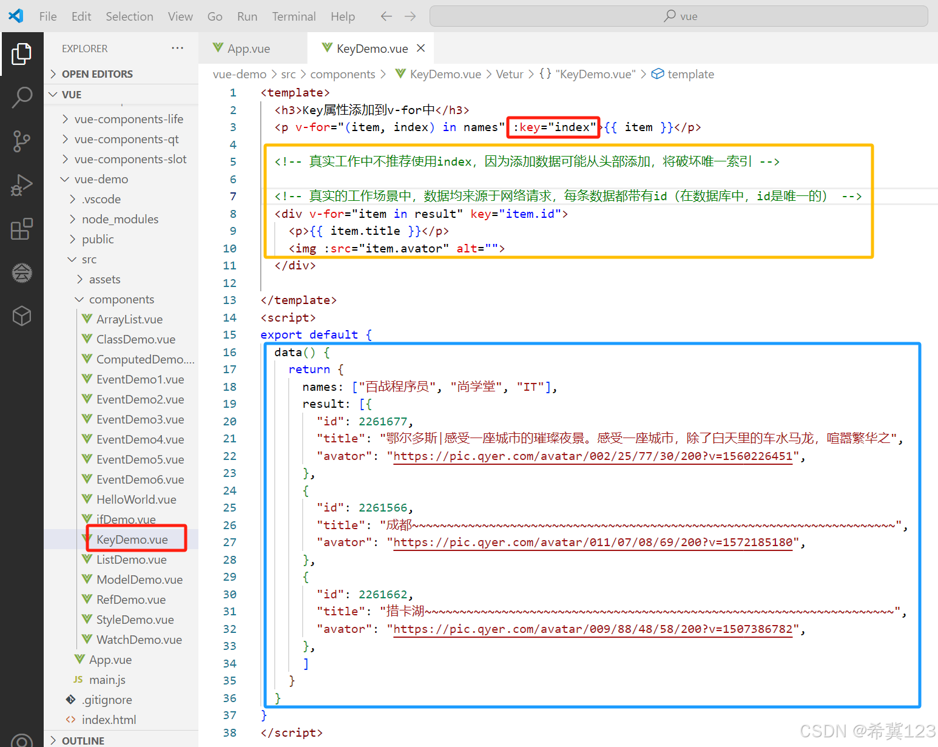
Task: Open EventDemo1.vue from the file tree
Action: click(121, 379)
